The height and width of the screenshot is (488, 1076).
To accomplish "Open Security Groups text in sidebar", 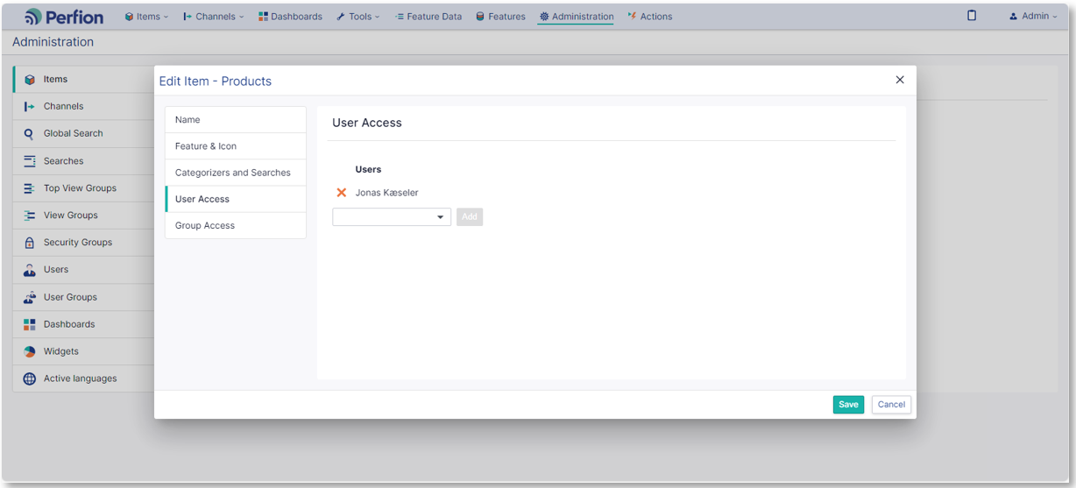I will [x=78, y=243].
